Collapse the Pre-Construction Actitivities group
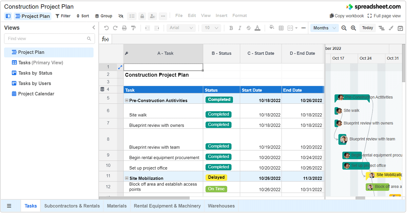 tap(127, 100)
